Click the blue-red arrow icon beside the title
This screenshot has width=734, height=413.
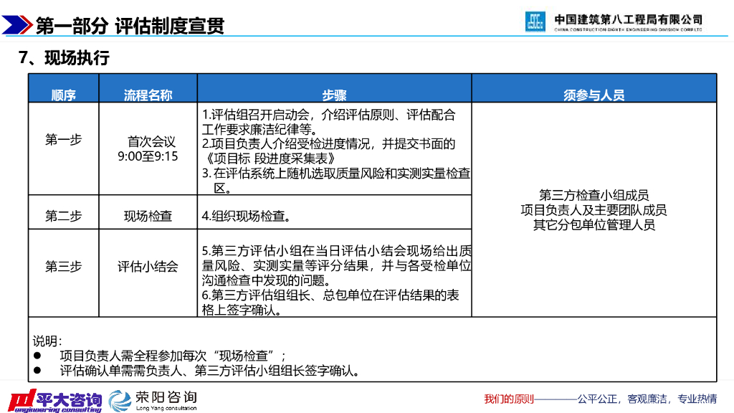pos(17,25)
